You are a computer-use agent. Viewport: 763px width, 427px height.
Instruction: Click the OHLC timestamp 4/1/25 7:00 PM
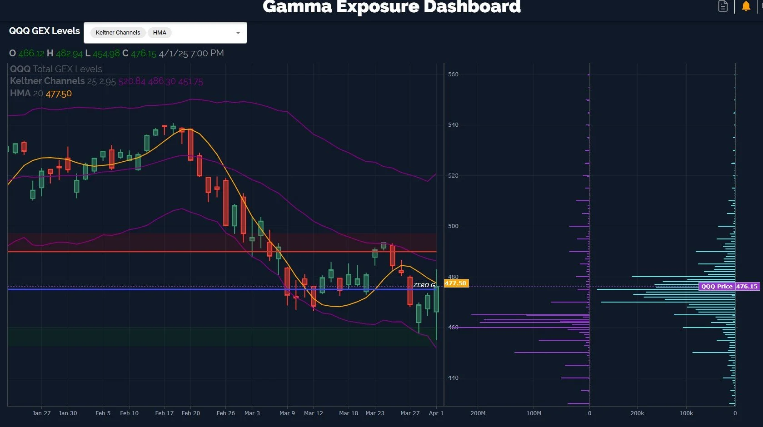pyautogui.click(x=191, y=54)
